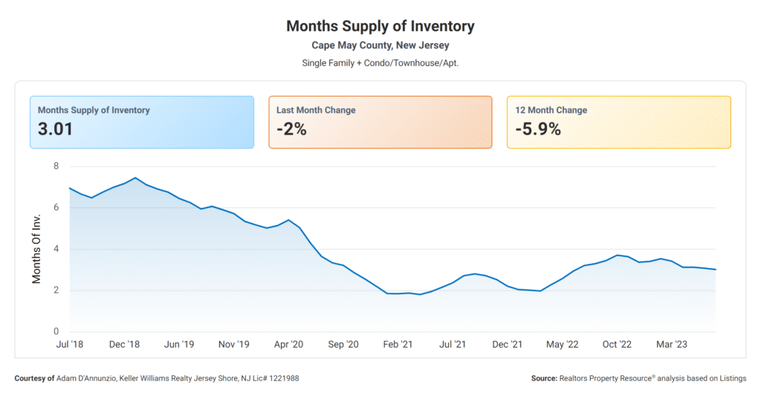Click the 3.01 inventory value
Screen dimensions: 761x399
click(x=56, y=129)
